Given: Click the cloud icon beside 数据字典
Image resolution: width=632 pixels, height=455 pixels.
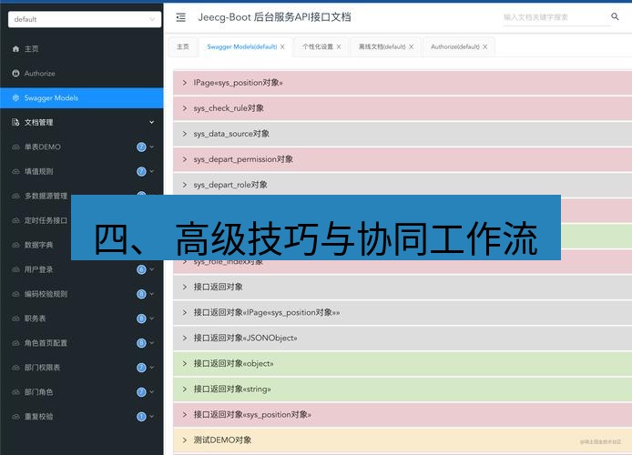Looking at the screenshot, I should point(15,245).
